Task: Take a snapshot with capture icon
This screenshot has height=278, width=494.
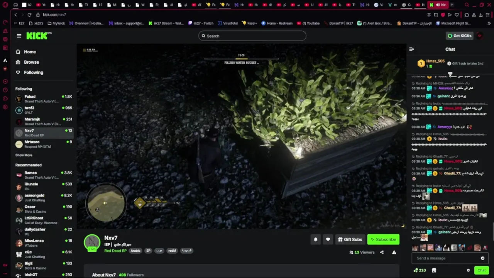Action: [436, 15]
